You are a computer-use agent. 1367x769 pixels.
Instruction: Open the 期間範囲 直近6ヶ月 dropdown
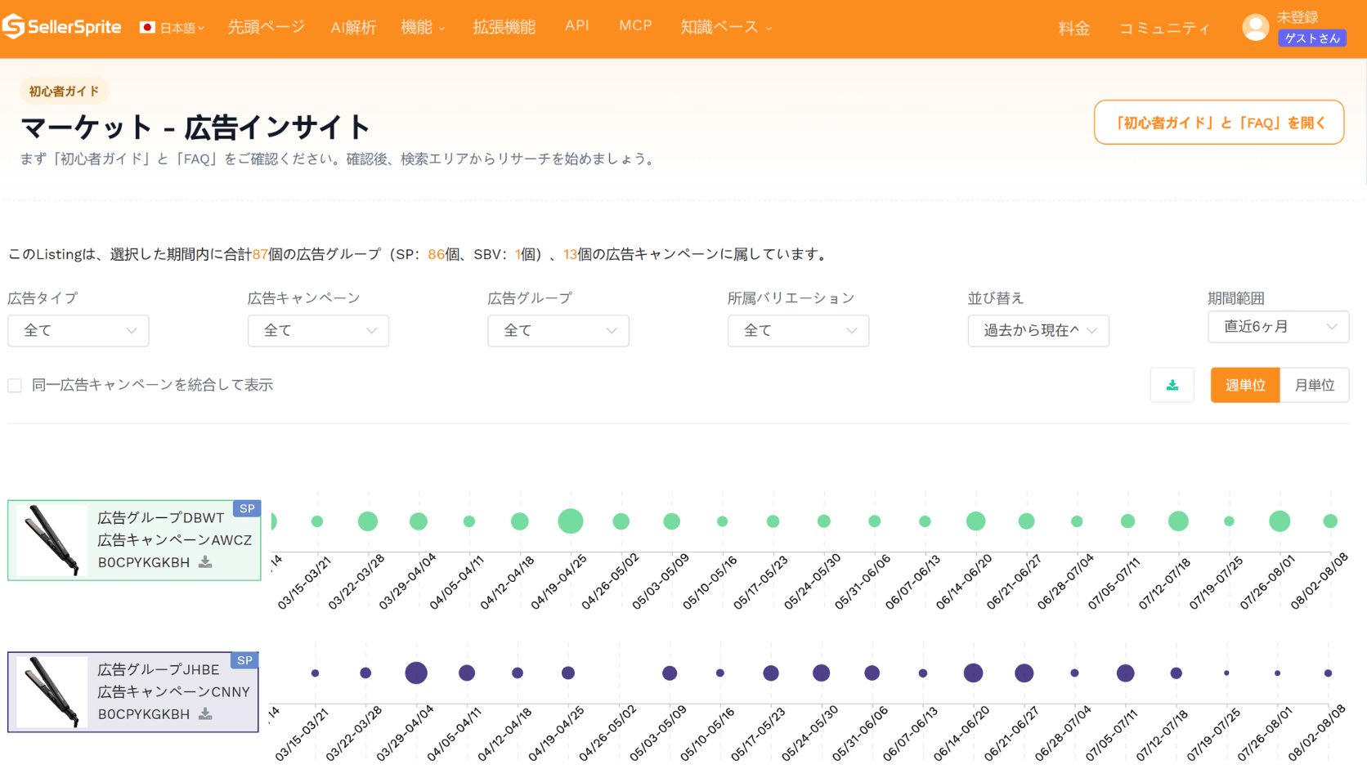[1279, 327]
